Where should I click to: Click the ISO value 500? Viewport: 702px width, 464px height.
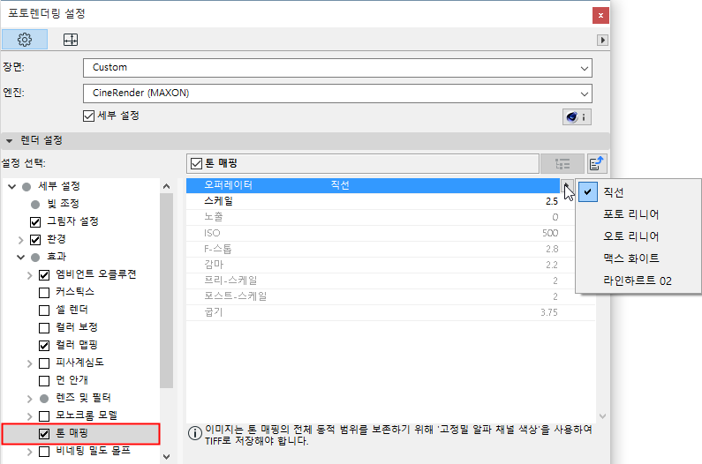(550, 233)
